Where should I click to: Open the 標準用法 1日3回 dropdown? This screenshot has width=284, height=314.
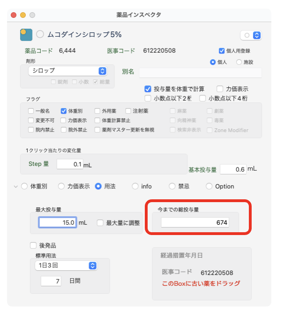tap(66, 266)
